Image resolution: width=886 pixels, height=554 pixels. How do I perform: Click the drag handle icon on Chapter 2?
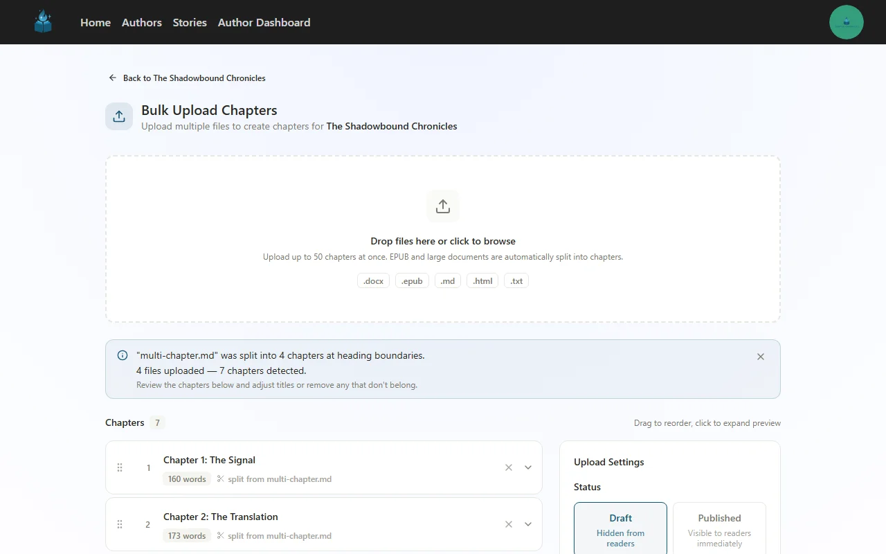pos(120,524)
